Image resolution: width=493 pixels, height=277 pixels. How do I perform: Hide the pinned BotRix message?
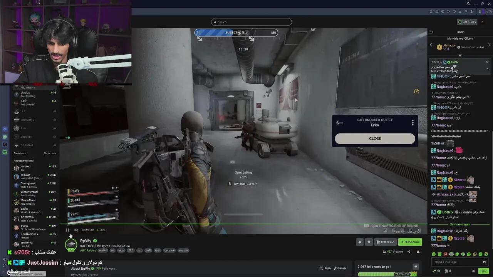coord(487,62)
